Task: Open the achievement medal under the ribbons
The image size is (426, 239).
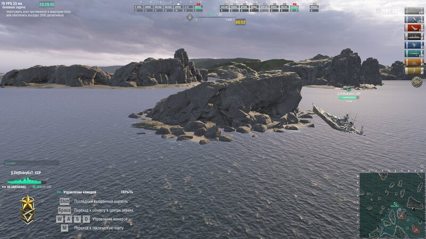Action: (416, 82)
